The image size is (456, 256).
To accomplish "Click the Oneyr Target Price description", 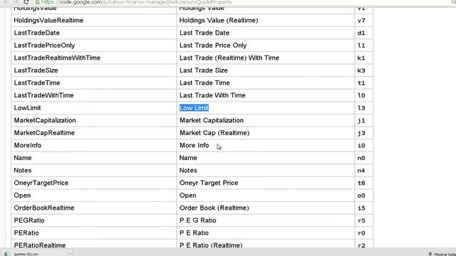I will (x=209, y=183).
